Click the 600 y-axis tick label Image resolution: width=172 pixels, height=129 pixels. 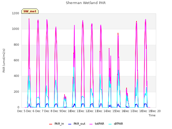coord(16,60)
